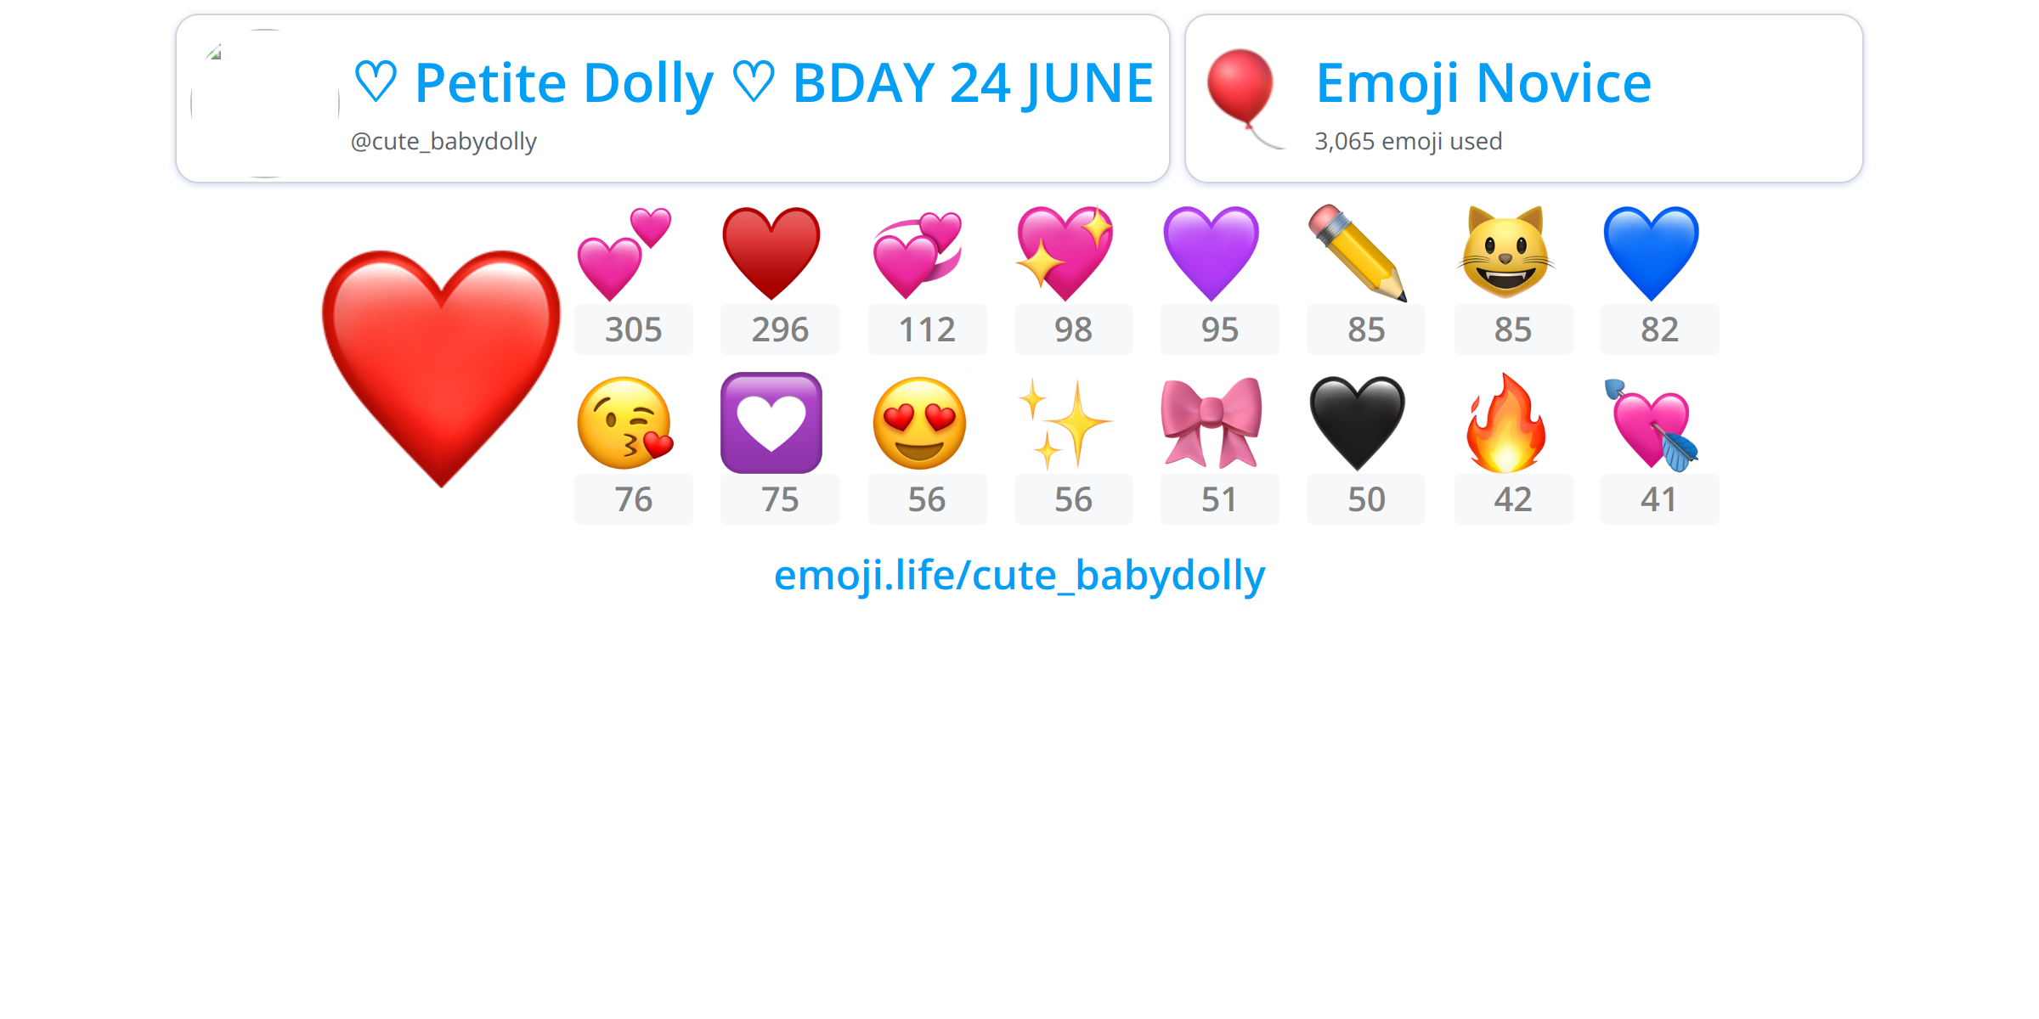Click the revolving hearts emoji
Viewport: 2039px width, 1019px height.
click(x=918, y=253)
